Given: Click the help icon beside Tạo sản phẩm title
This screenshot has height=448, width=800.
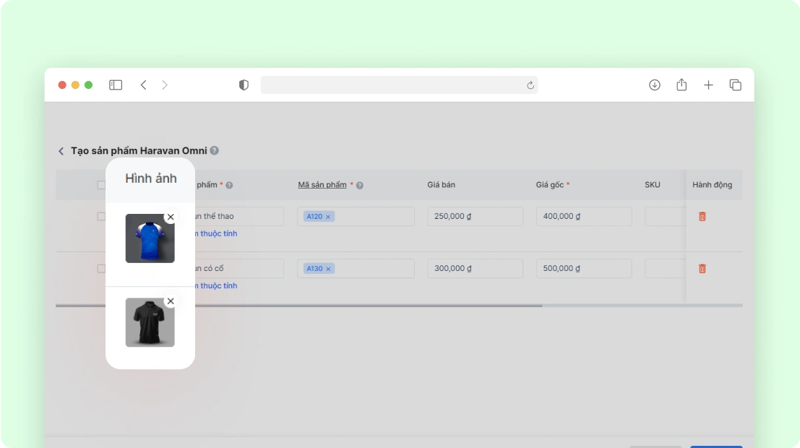Looking at the screenshot, I should pyautogui.click(x=215, y=151).
